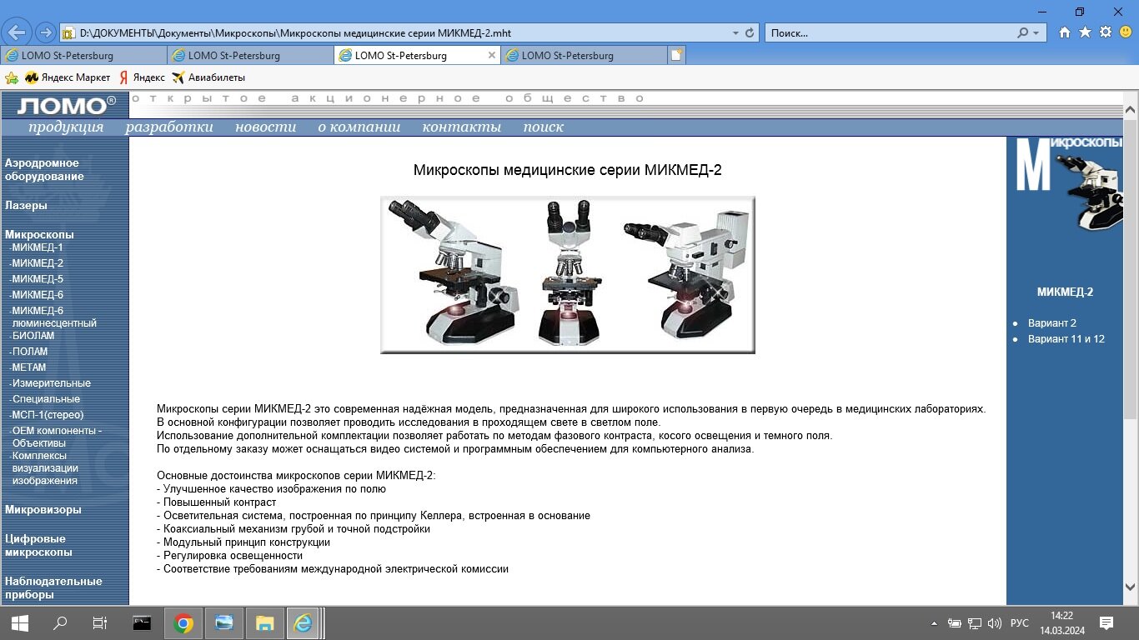Open the taskbar search magnifier
The image size is (1139, 640).
[x=60, y=623]
